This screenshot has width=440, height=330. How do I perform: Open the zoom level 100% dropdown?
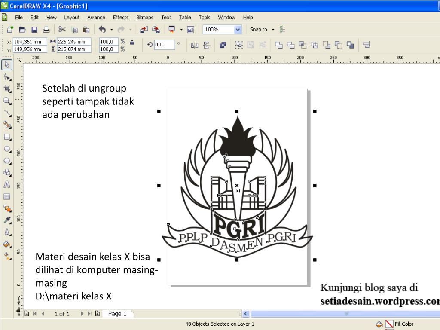(238, 30)
